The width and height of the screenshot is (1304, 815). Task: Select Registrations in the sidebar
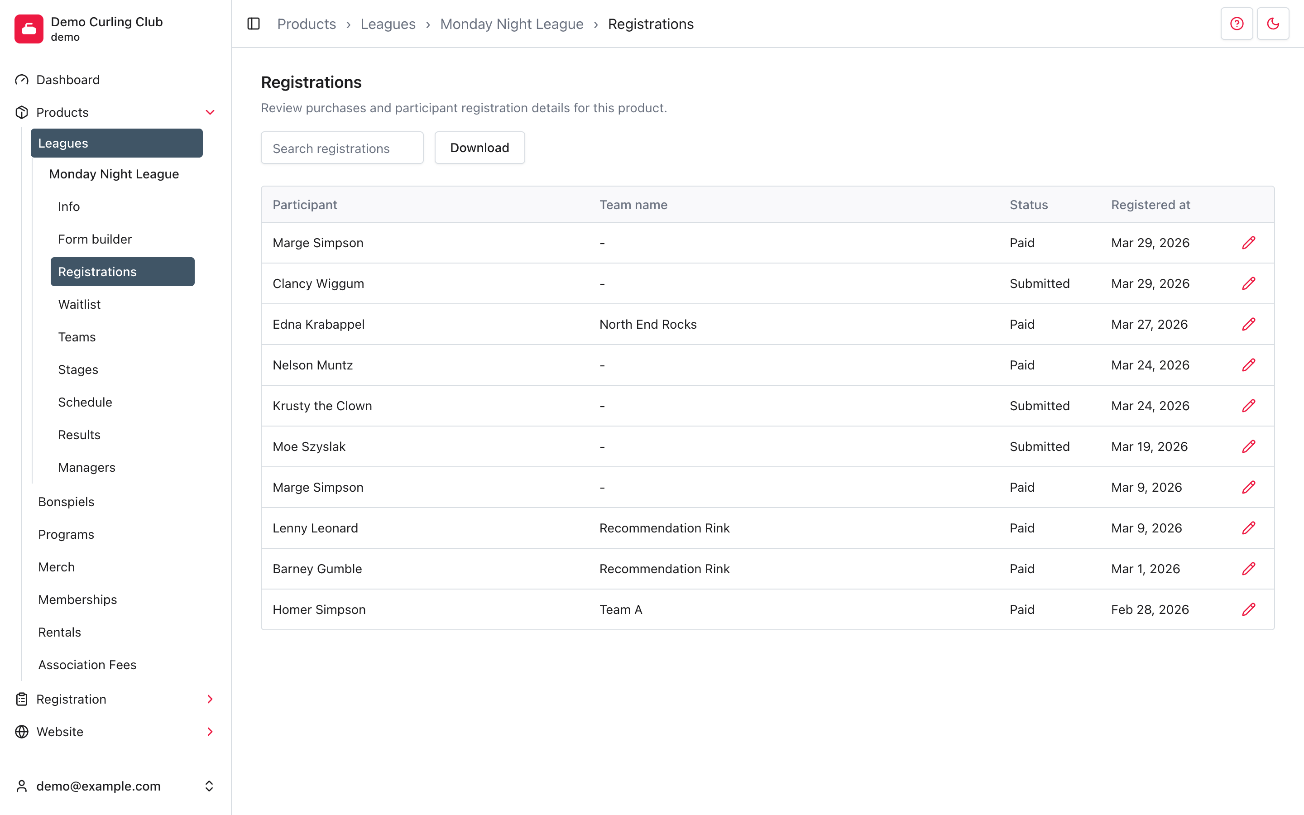pyautogui.click(x=122, y=272)
